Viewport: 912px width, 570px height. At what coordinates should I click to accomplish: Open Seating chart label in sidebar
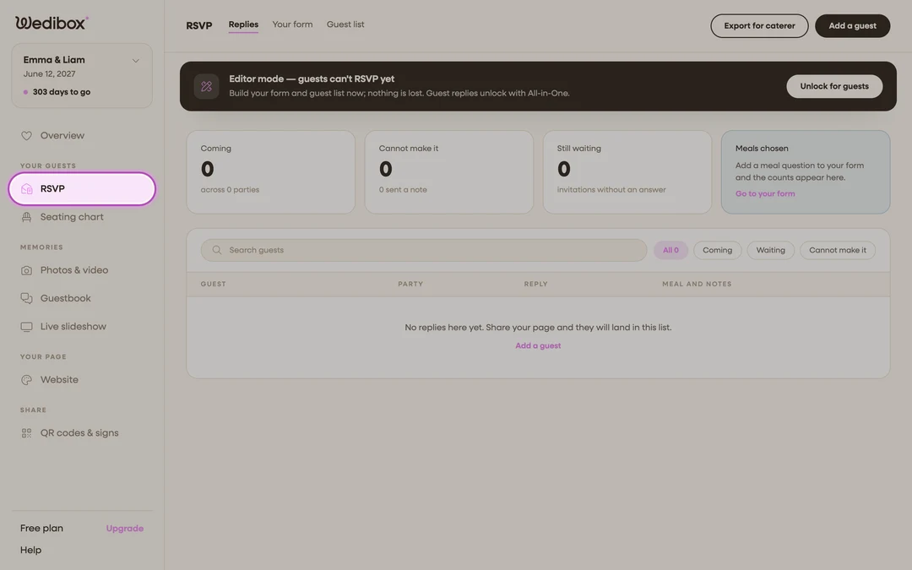pos(72,217)
